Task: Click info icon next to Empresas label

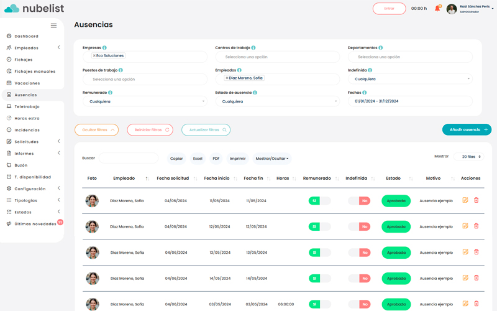Action: coord(104,48)
